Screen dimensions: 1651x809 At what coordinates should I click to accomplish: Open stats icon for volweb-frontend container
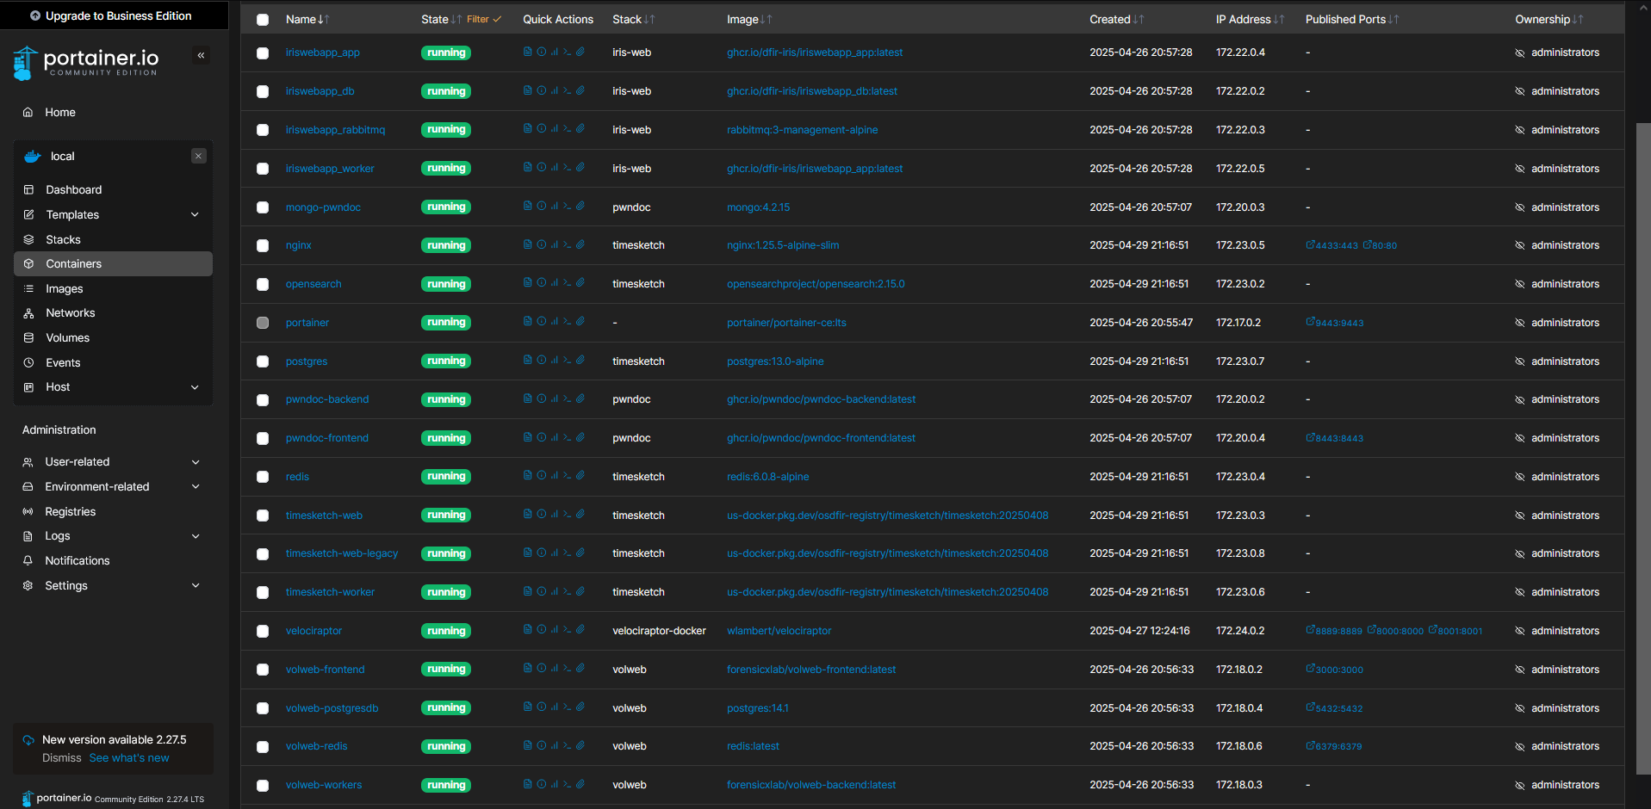(554, 669)
